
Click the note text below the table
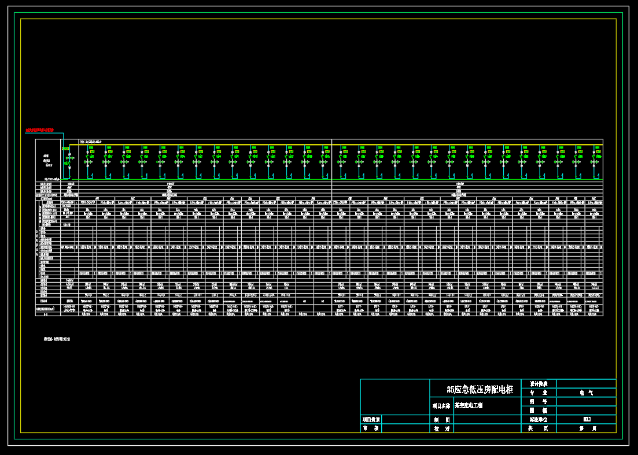[56, 339]
